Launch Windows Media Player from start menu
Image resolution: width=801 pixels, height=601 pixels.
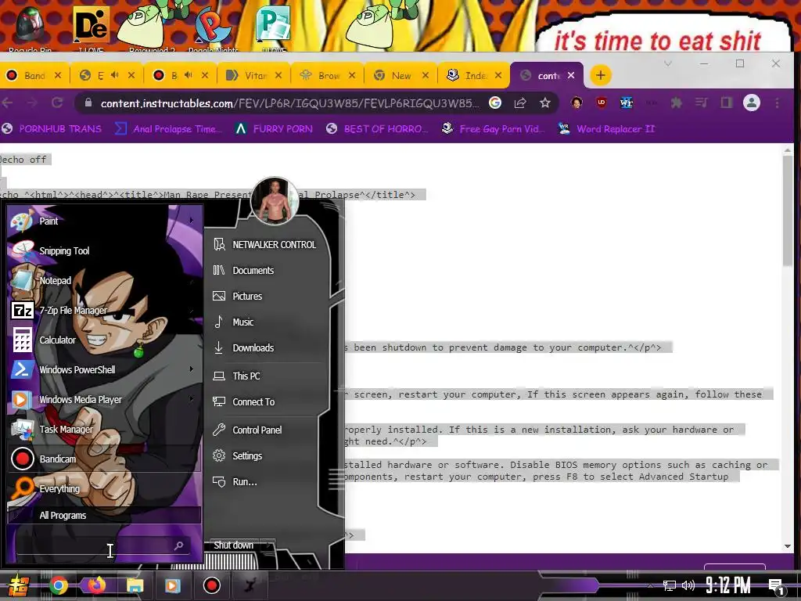point(104,399)
